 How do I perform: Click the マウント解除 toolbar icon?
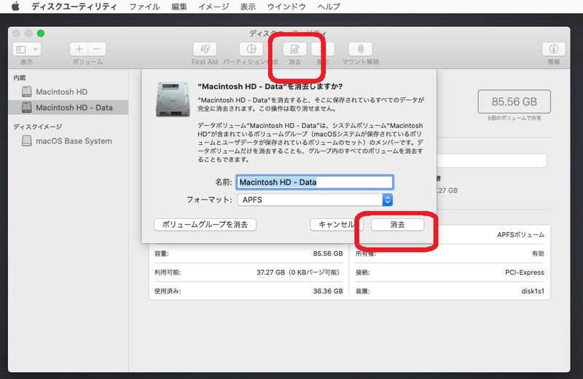pos(360,49)
